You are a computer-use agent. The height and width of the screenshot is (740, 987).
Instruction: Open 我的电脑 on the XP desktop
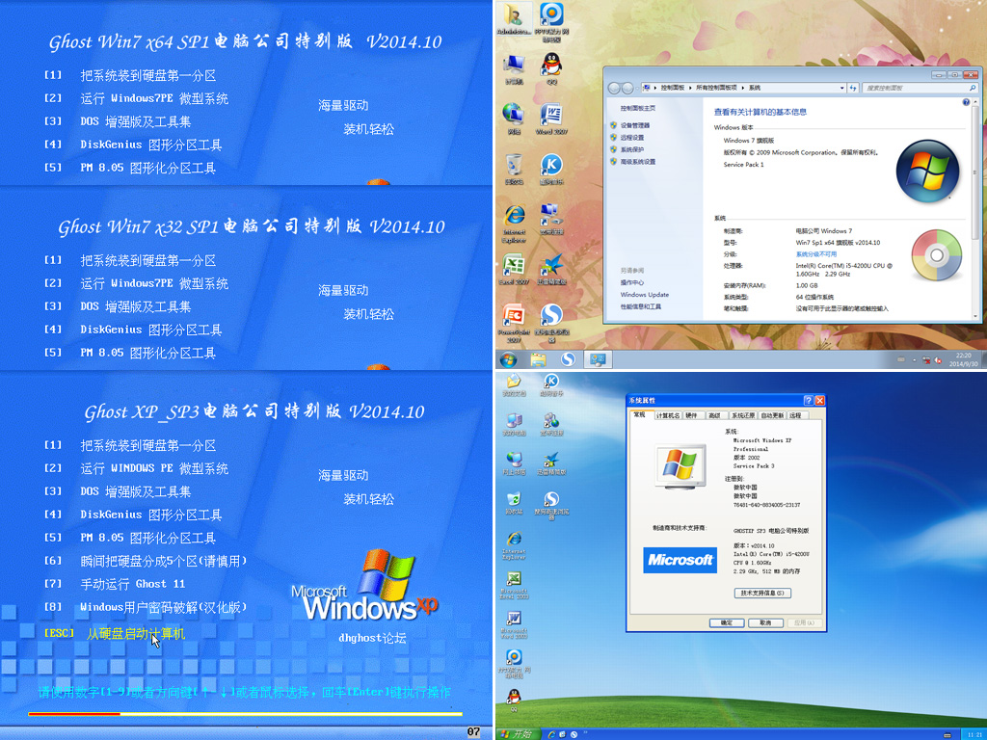coord(514,424)
